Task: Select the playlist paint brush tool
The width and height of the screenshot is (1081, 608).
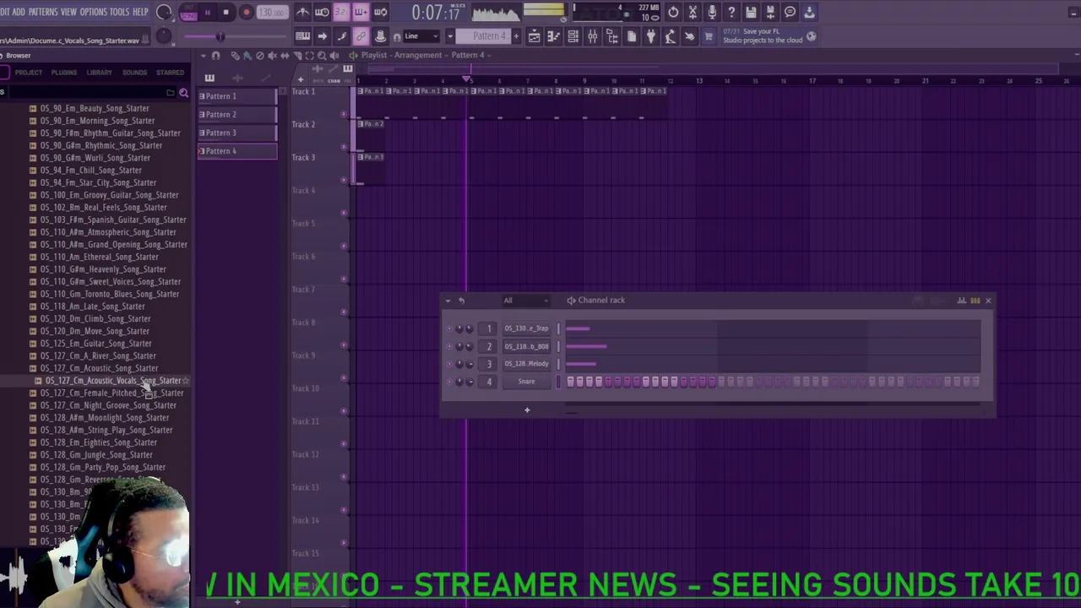Action: coord(247,56)
